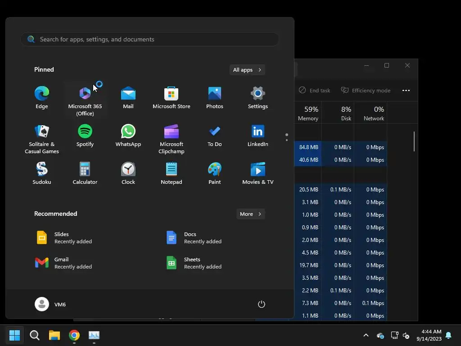Open the Paint app
Screen dimensions: 461x346
pos(215,173)
